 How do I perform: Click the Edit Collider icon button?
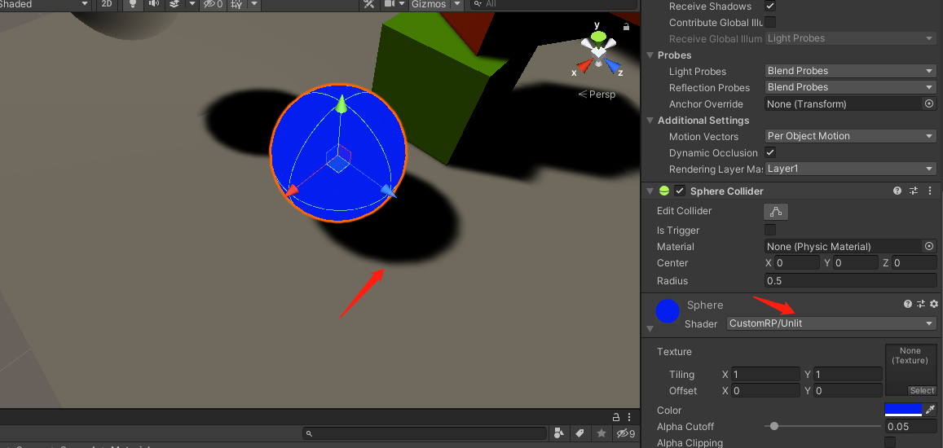coord(775,212)
